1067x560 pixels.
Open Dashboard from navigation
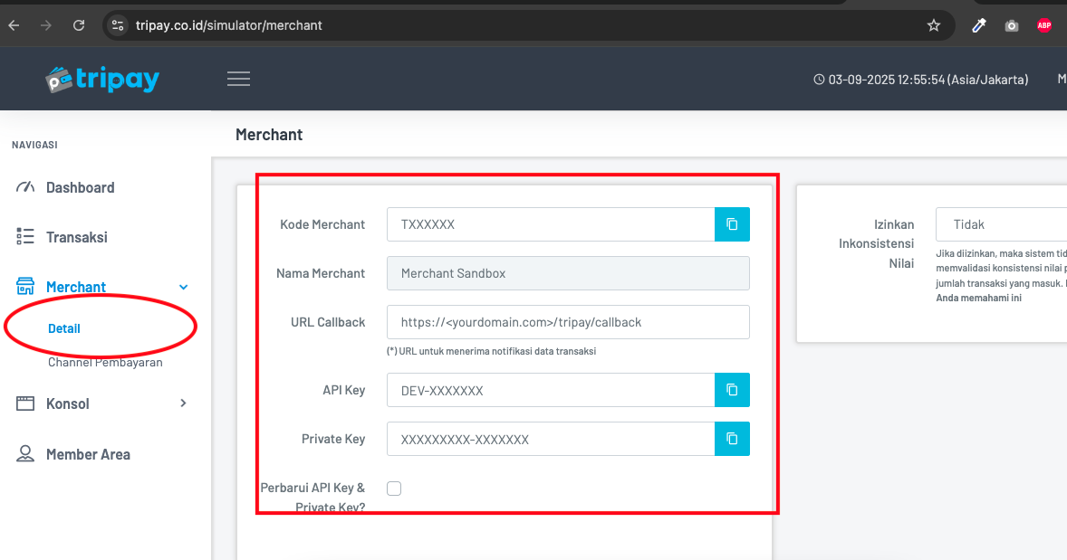click(x=80, y=187)
